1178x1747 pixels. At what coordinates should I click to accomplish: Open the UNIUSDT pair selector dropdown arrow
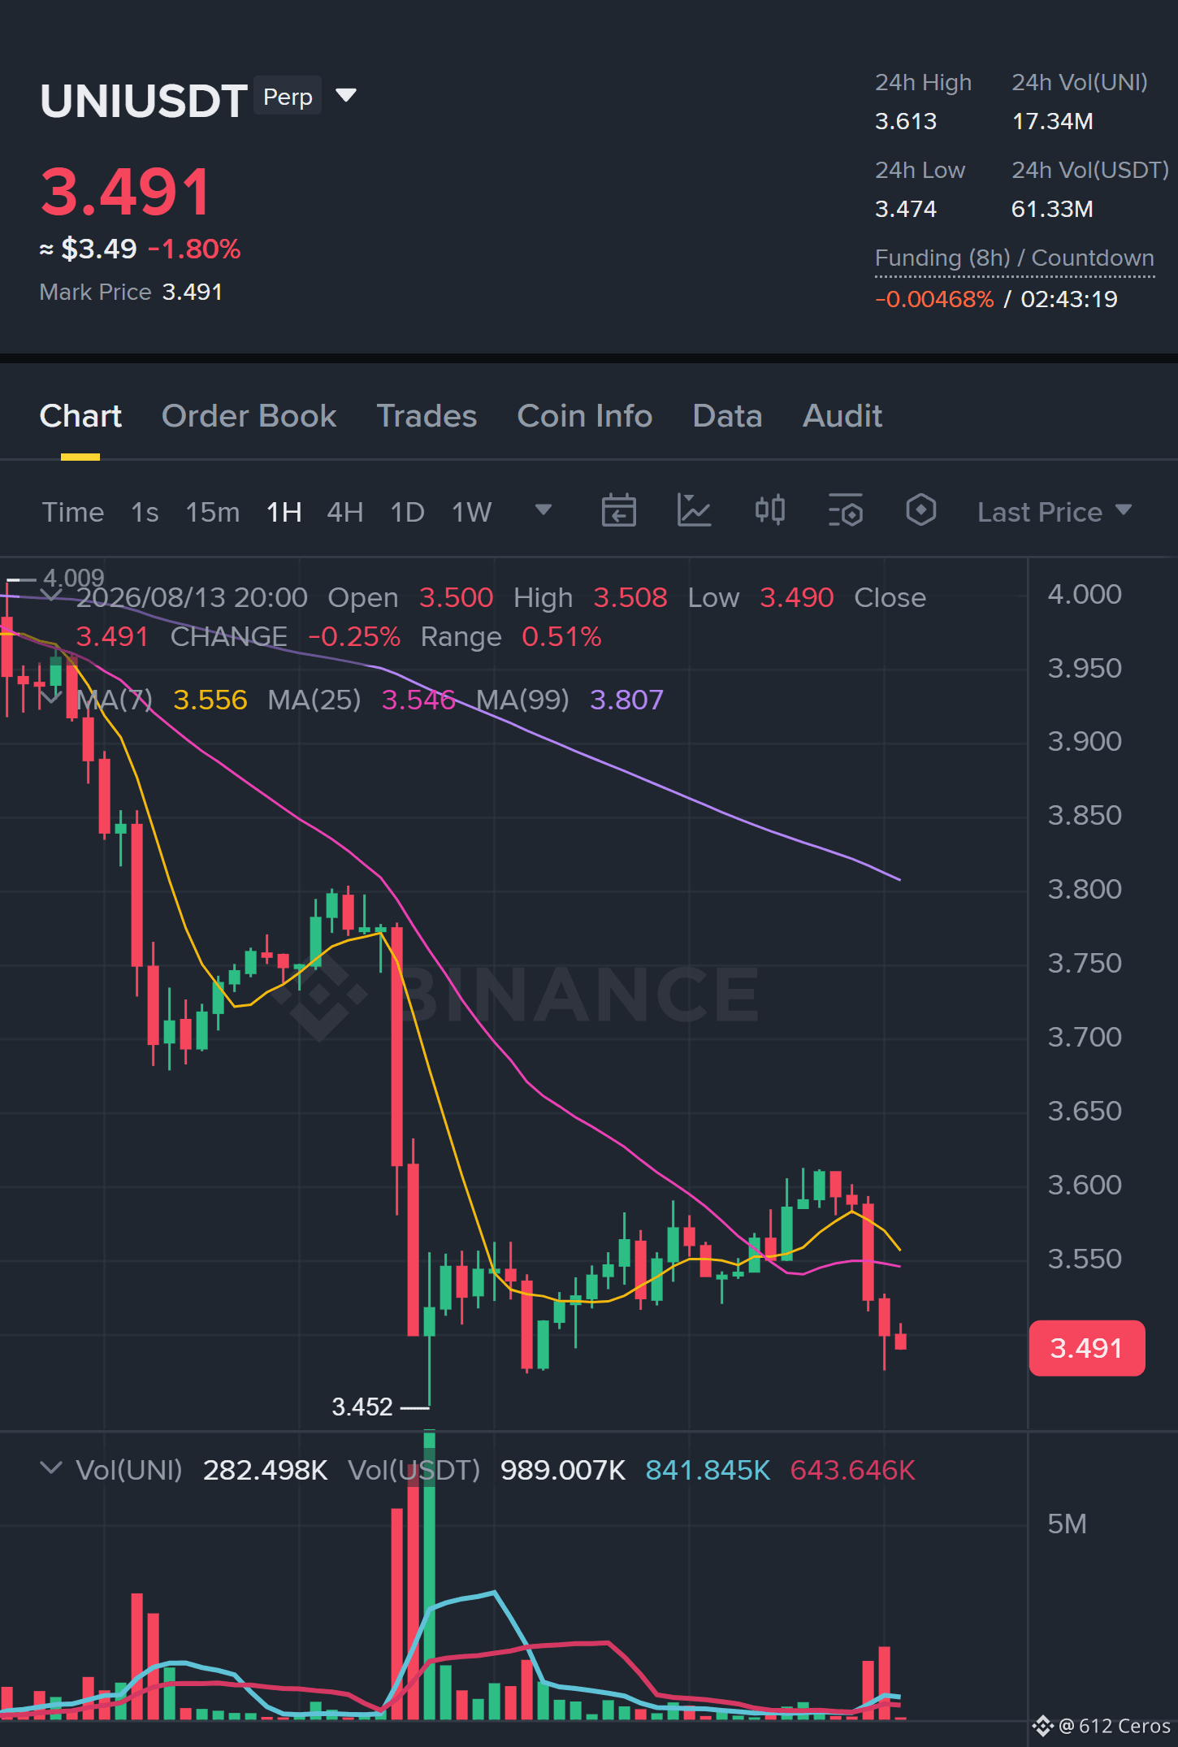click(346, 96)
